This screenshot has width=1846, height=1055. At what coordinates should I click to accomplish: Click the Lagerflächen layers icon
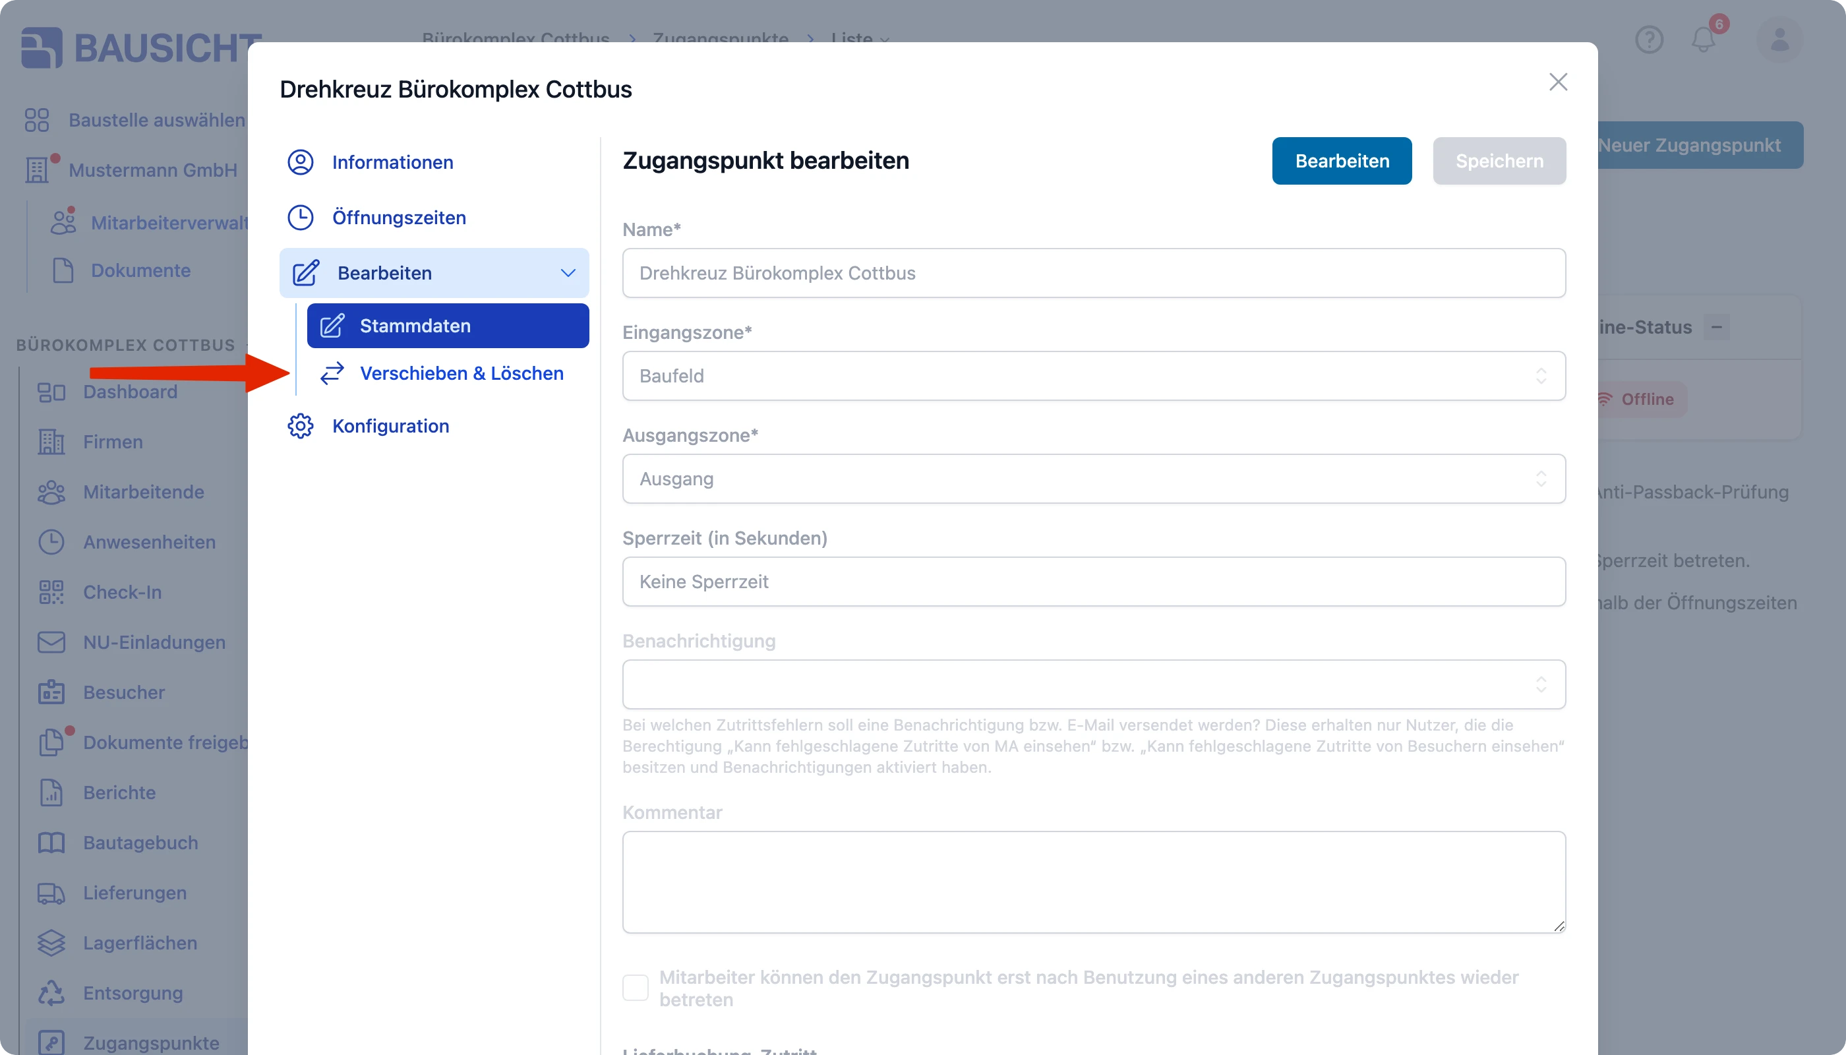point(51,943)
